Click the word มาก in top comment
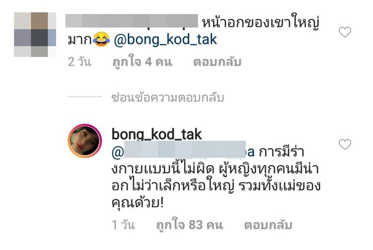This screenshot has width=373, height=250. click(80, 39)
